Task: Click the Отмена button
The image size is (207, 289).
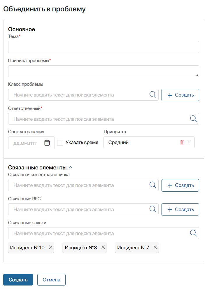Action: 51,280
